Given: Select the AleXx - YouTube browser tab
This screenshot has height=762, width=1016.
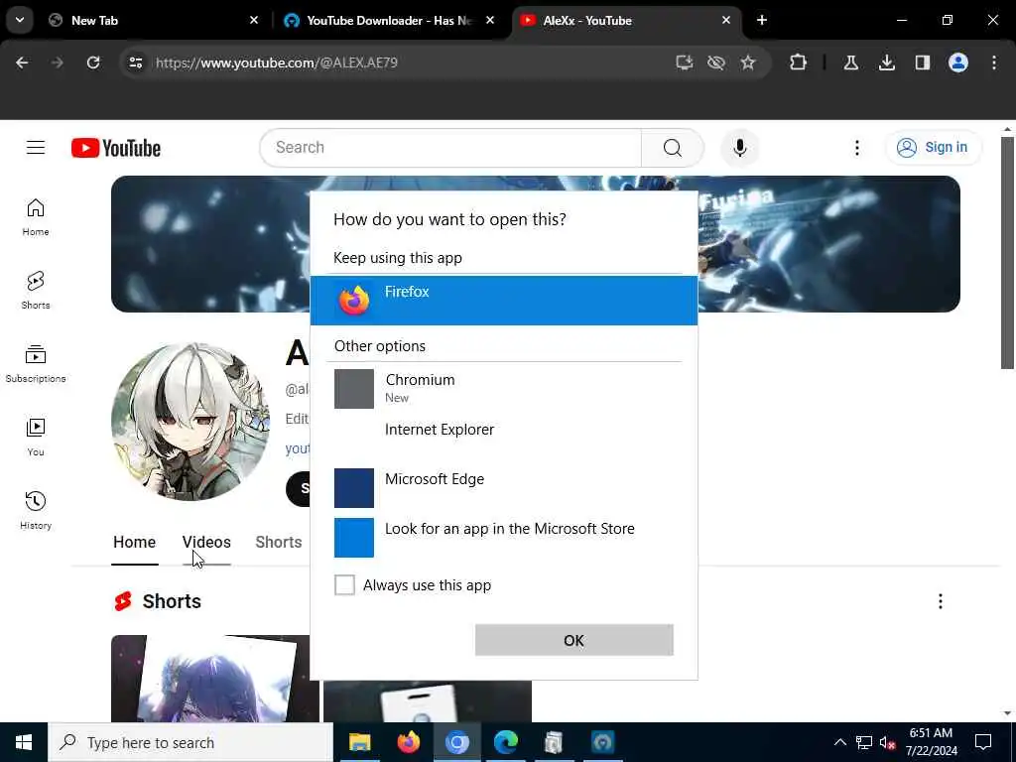Looking at the screenshot, I should tap(626, 20).
